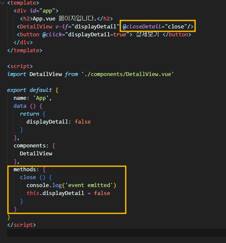226x243 pixels.
Task: Click the v-if="displayDetail" directive
Action: point(87,26)
